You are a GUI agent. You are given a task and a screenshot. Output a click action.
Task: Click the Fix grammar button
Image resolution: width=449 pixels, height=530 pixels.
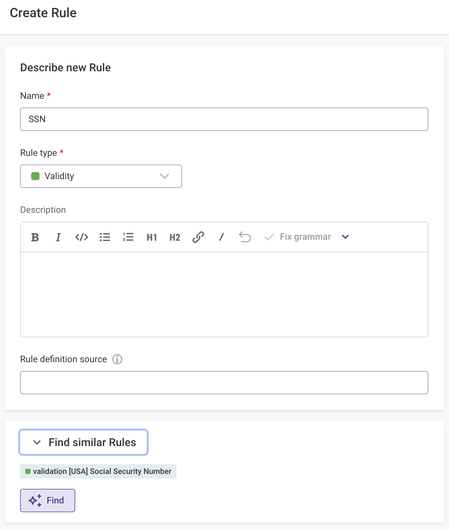pyautogui.click(x=298, y=237)
